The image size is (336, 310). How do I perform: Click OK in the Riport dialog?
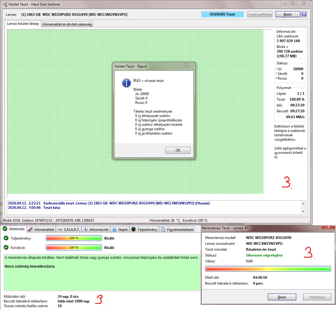[178, 150]
